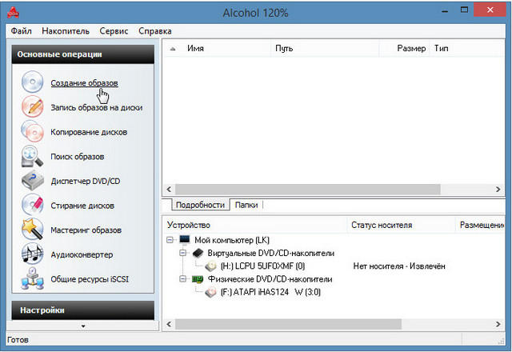This screenshot has width=512, height=352.
Task: Collapse the Основные операции panel header
Action: [83, 54]
